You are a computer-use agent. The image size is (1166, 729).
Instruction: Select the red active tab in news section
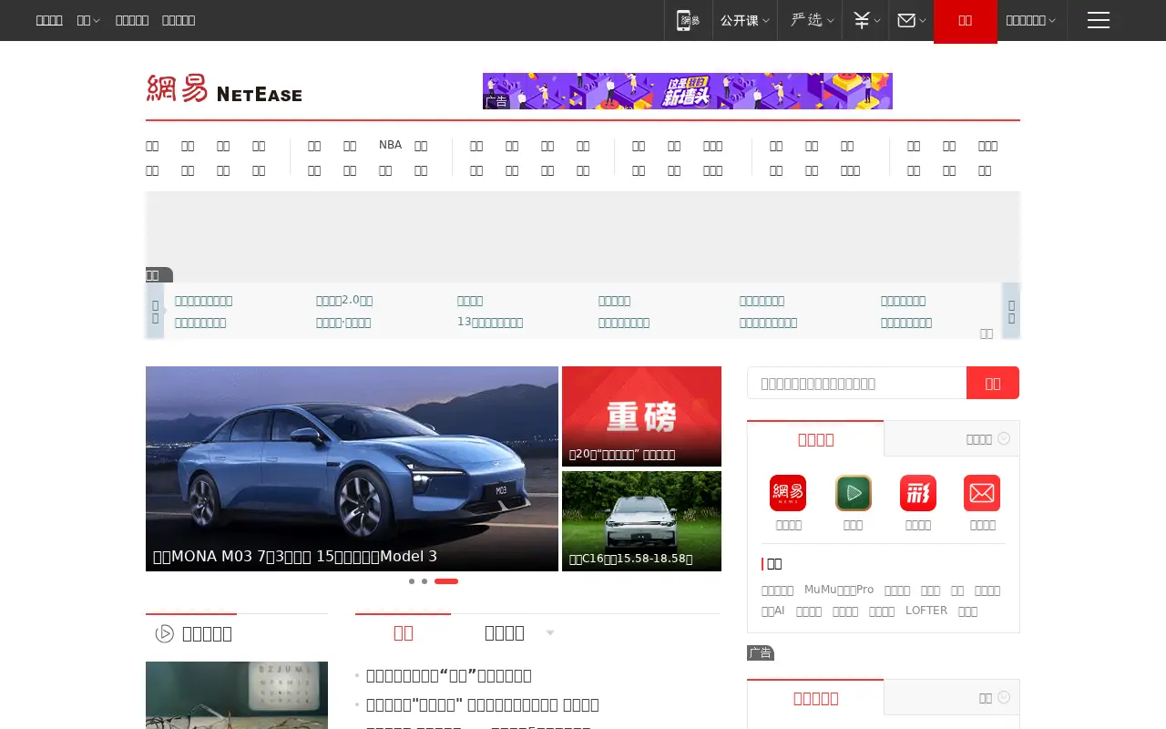coord(403,632)
